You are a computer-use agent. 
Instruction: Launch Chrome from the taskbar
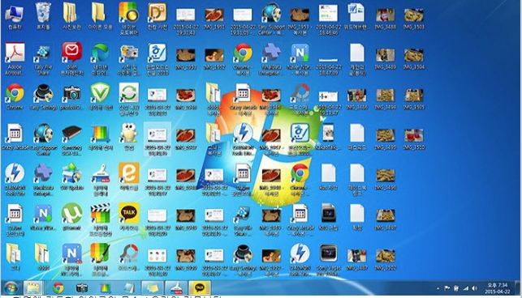click(x=58, y=287)
